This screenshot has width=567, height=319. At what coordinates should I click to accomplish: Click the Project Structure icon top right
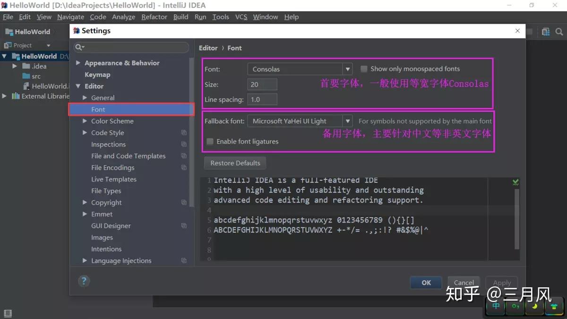coord(546,31)
